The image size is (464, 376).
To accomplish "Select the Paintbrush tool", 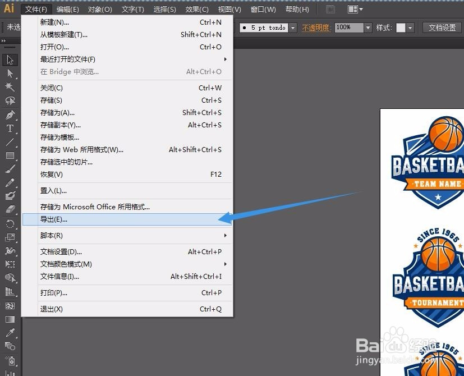I will point(10,169).
